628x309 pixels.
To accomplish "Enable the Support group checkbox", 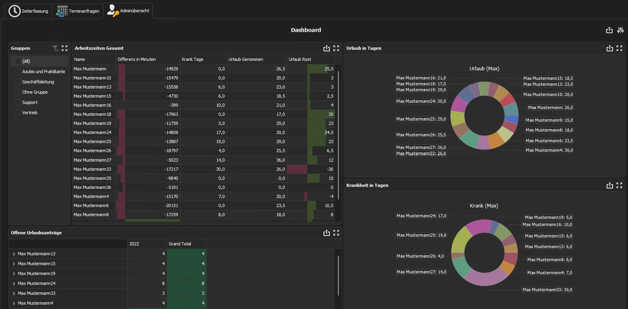I will click(18, 102).
